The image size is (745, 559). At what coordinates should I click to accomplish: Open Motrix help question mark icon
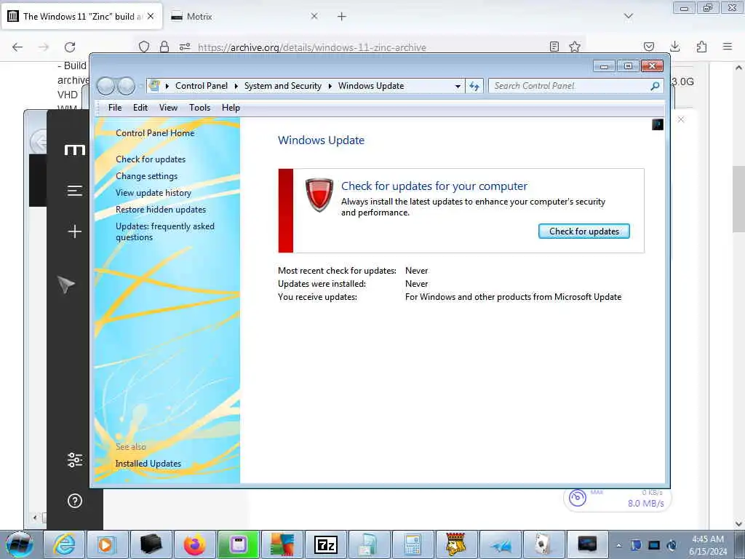[75, 501]
